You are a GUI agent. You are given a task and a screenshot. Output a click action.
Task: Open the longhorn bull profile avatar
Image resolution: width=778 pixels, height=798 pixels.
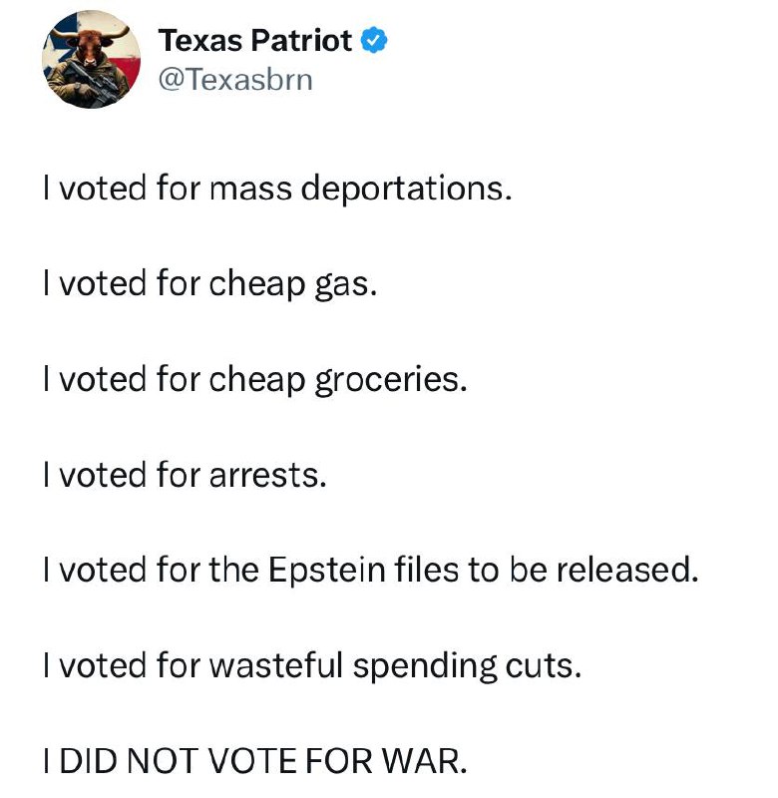[x=92, y=59]
